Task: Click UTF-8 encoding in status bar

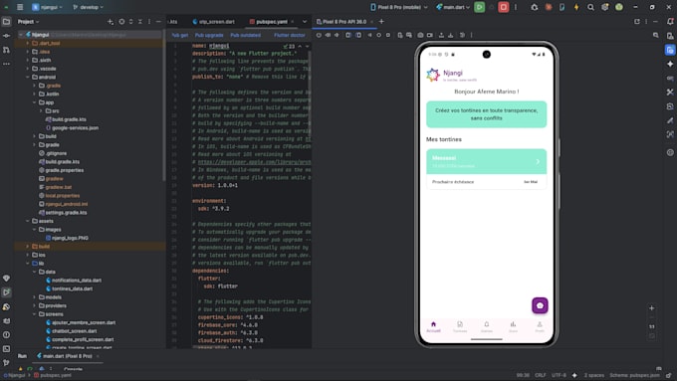Action: [x=559, y=375]
